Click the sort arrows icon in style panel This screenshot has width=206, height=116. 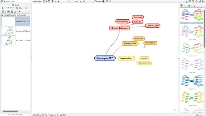194,5
